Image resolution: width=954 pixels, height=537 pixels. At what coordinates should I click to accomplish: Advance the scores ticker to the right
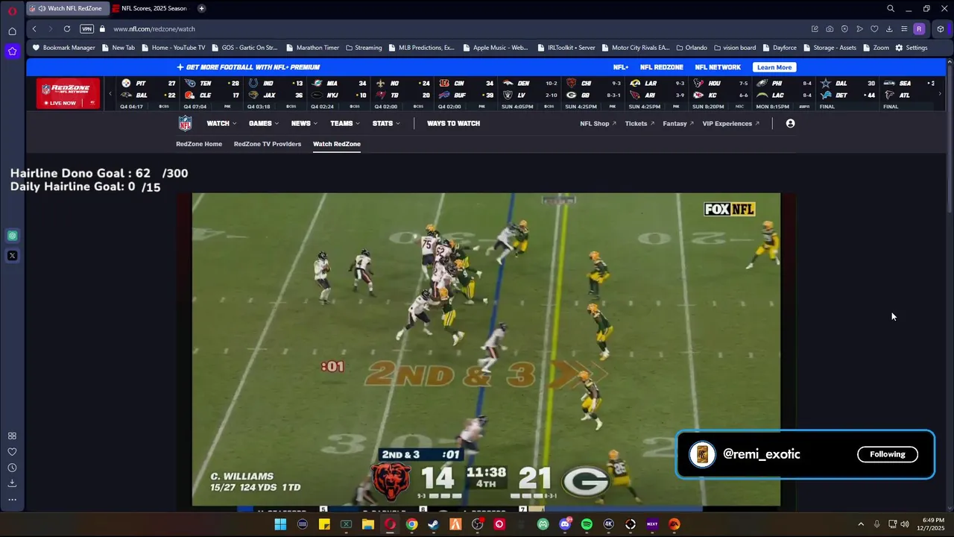(x=940, y=94)
